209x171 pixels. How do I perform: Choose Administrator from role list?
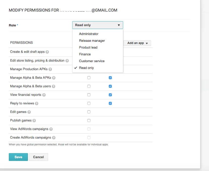point(89,34)
